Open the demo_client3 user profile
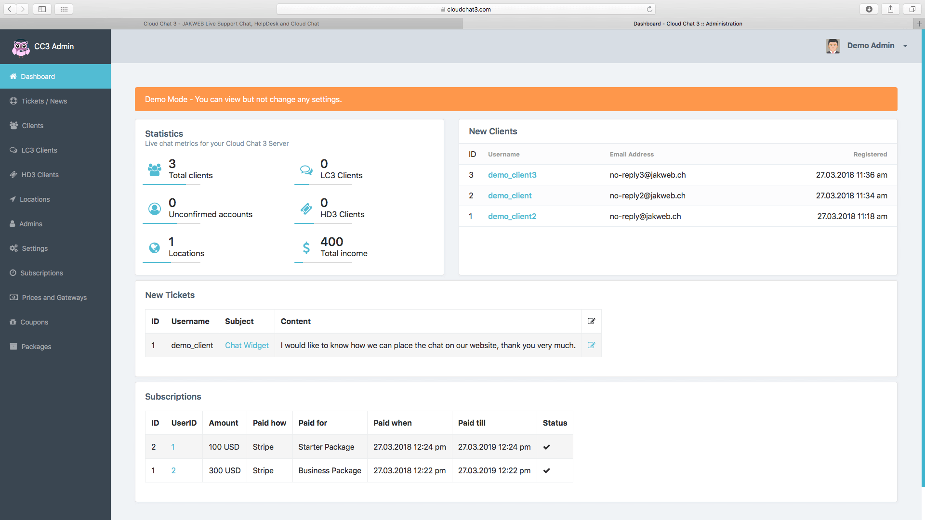 tap(512, 175)
